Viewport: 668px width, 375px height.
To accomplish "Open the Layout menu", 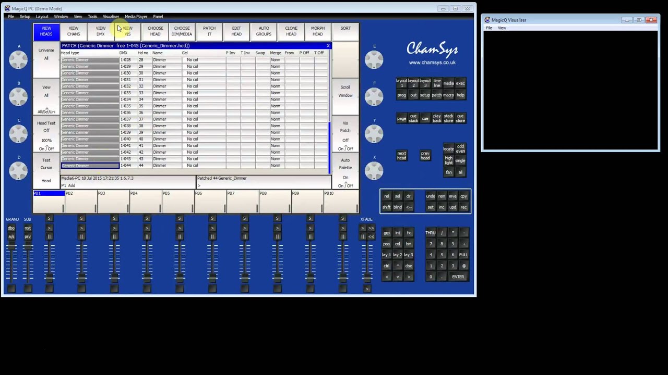I will [x=42, y=17].
